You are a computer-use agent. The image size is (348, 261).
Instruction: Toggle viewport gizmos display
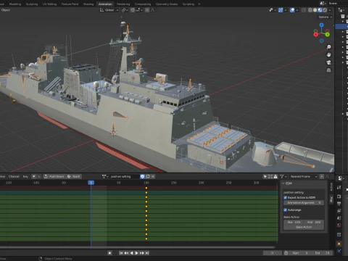point(281,10)
